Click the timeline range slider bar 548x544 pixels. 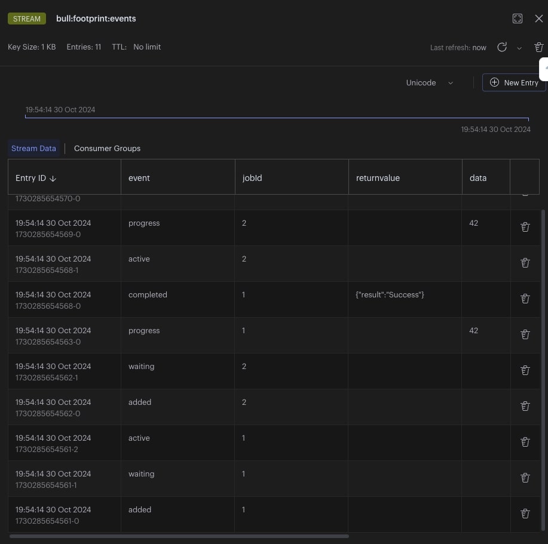(x=277, y=118)
